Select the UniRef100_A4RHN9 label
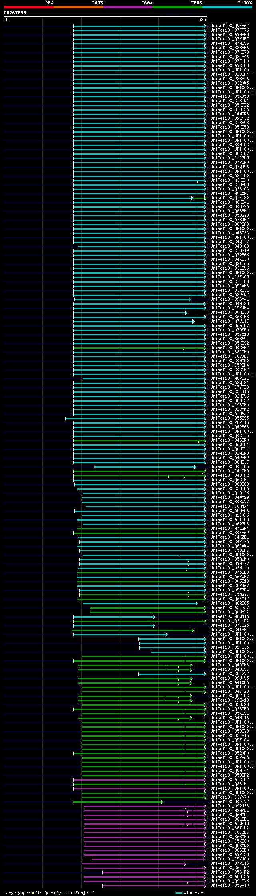The height and width of the screenshot is (896, 256). point(230,458)
